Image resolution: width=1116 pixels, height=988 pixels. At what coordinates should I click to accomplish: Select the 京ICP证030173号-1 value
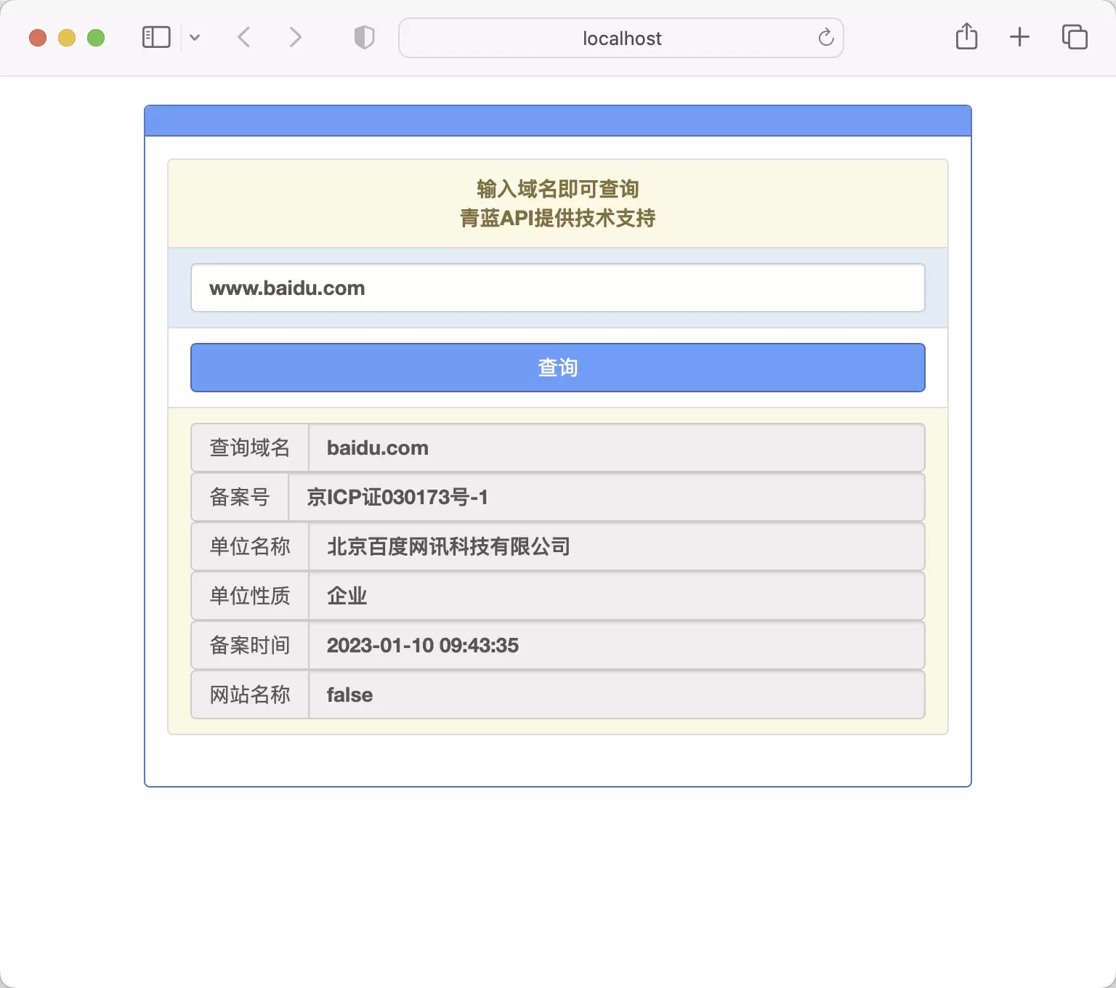(607, 497)
